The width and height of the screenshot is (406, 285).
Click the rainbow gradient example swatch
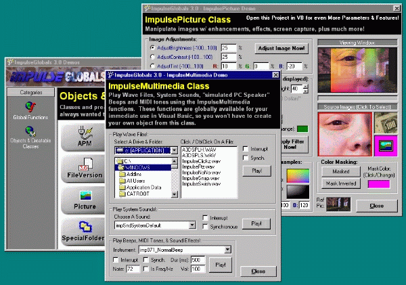point(298,176)
